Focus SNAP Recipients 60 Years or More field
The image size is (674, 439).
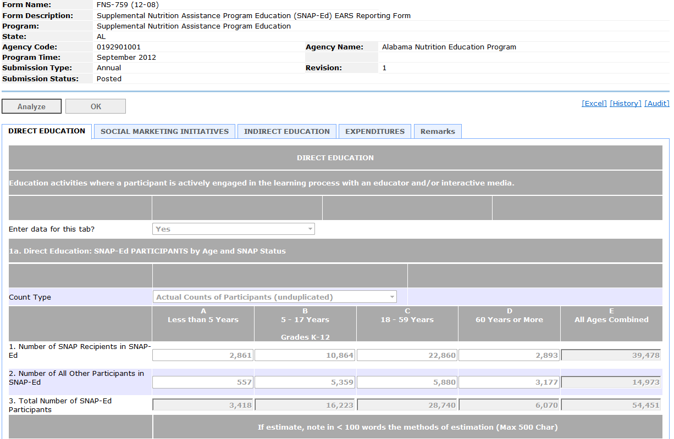point(509,355)
